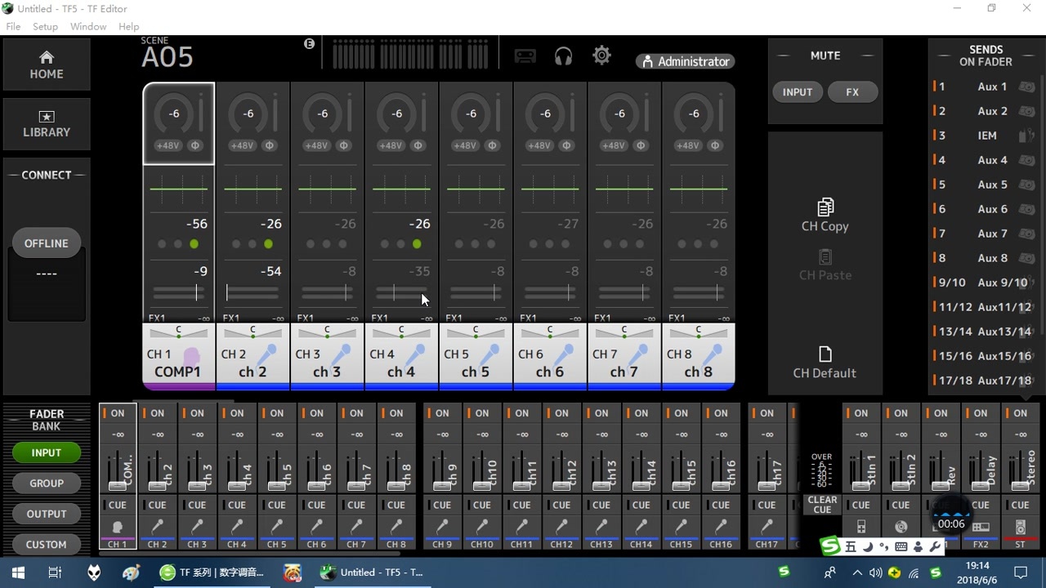Click the CH Default icon

pyautogui.click(x=825, y=354)
